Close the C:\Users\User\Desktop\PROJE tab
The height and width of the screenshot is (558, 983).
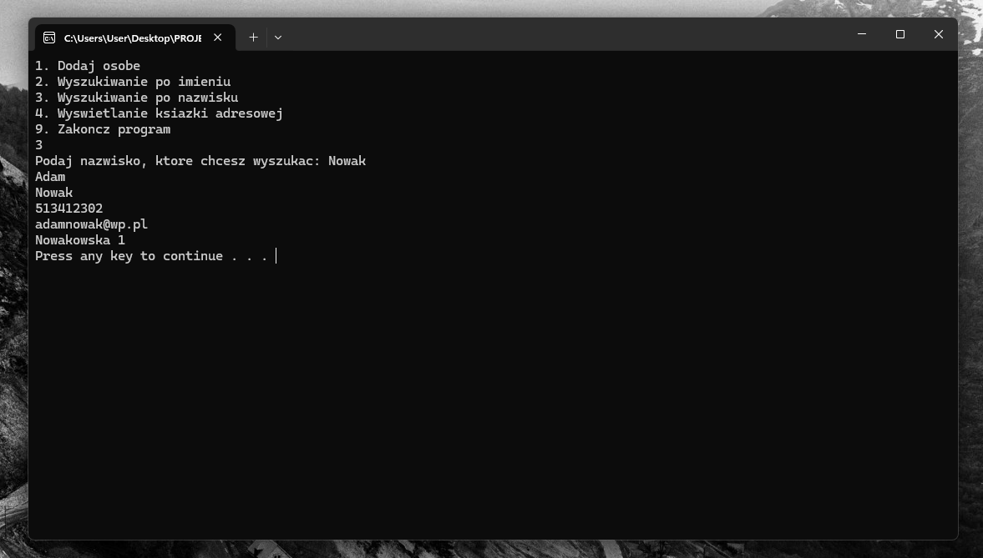tap(217, 38)
